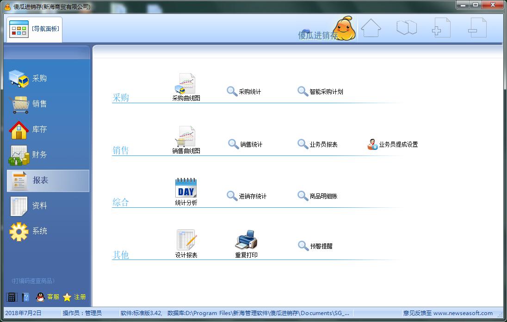507x322 pixels.
Task: Click the 客服 customer service button
Action: [48, 297]
